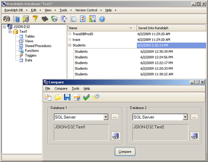Select Views node in tree
This screenshot has width=208, height=162.
coord(29,41)
